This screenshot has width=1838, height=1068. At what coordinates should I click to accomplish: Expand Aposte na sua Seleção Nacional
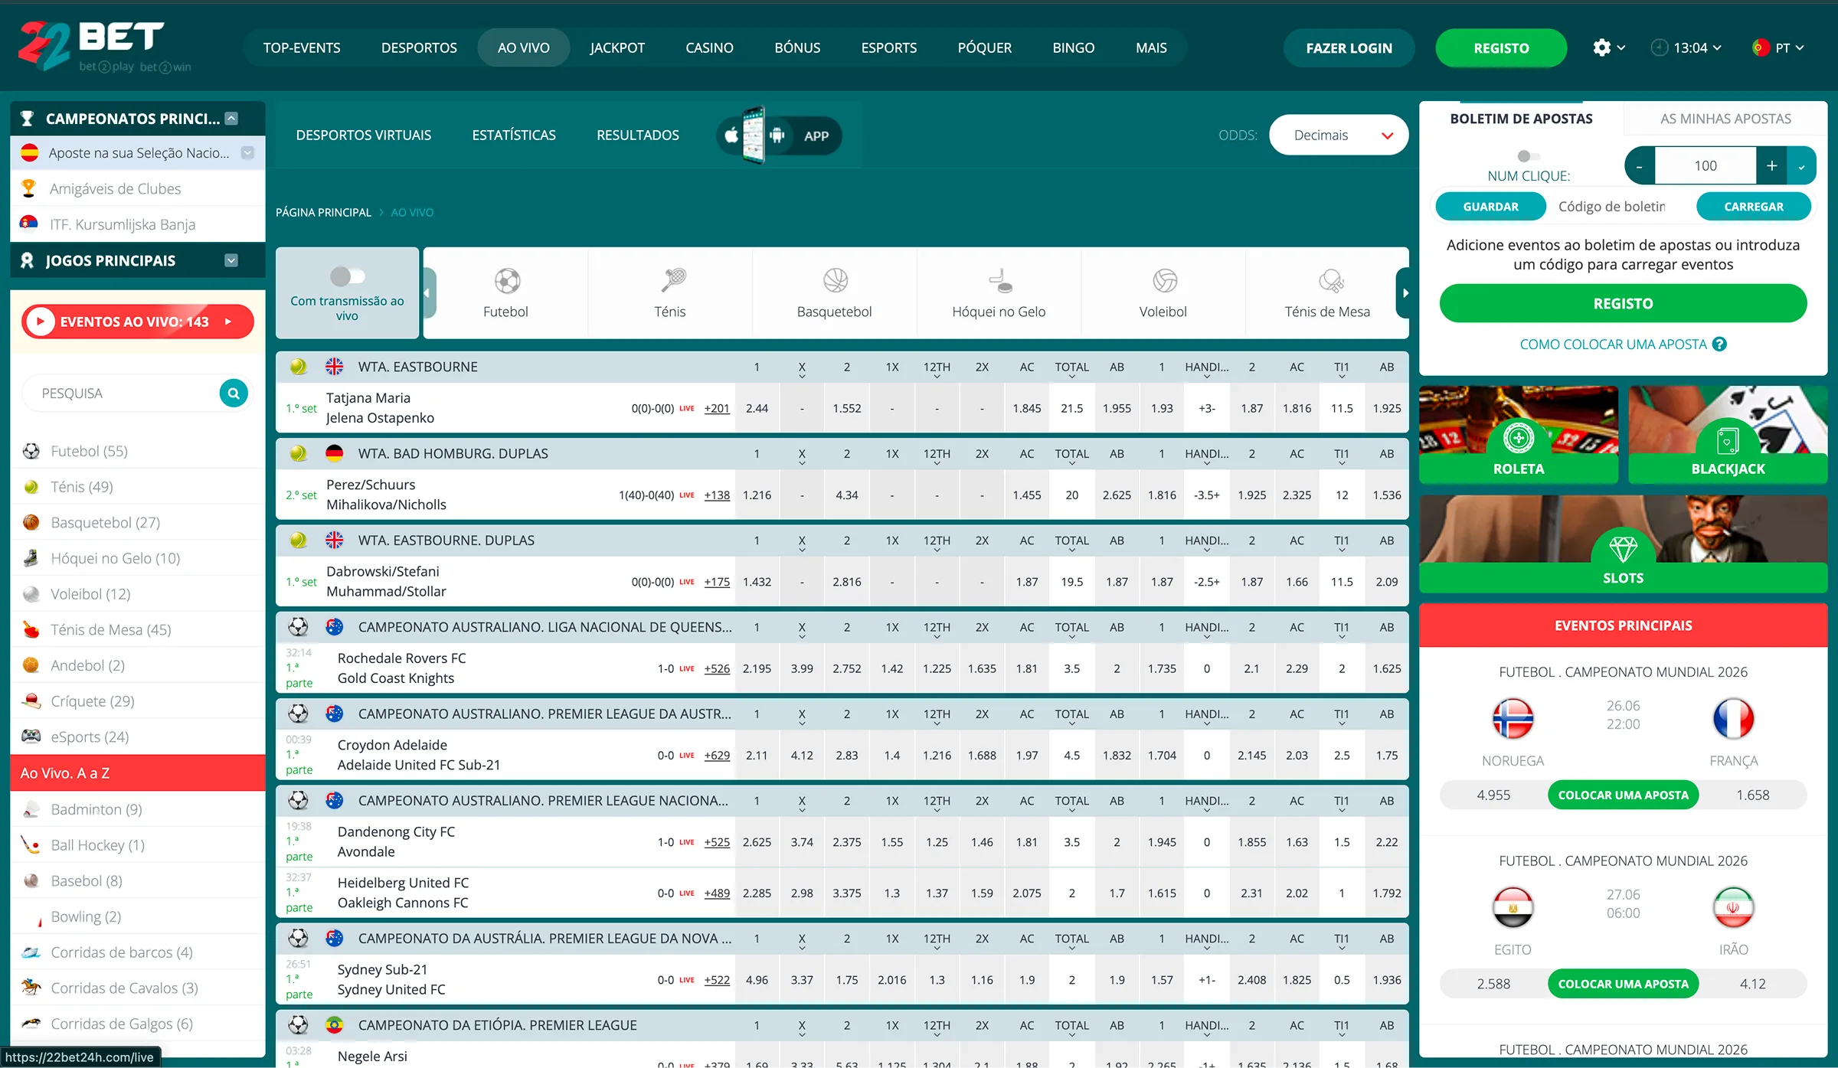point(247,153)
